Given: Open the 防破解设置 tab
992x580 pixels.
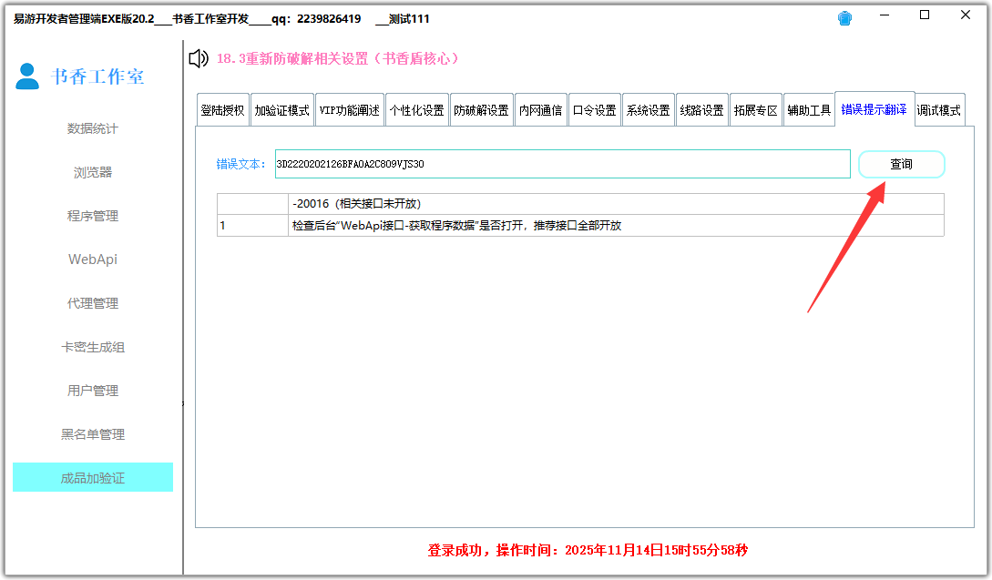Looking at the screenshot, I should coord(481,110).
